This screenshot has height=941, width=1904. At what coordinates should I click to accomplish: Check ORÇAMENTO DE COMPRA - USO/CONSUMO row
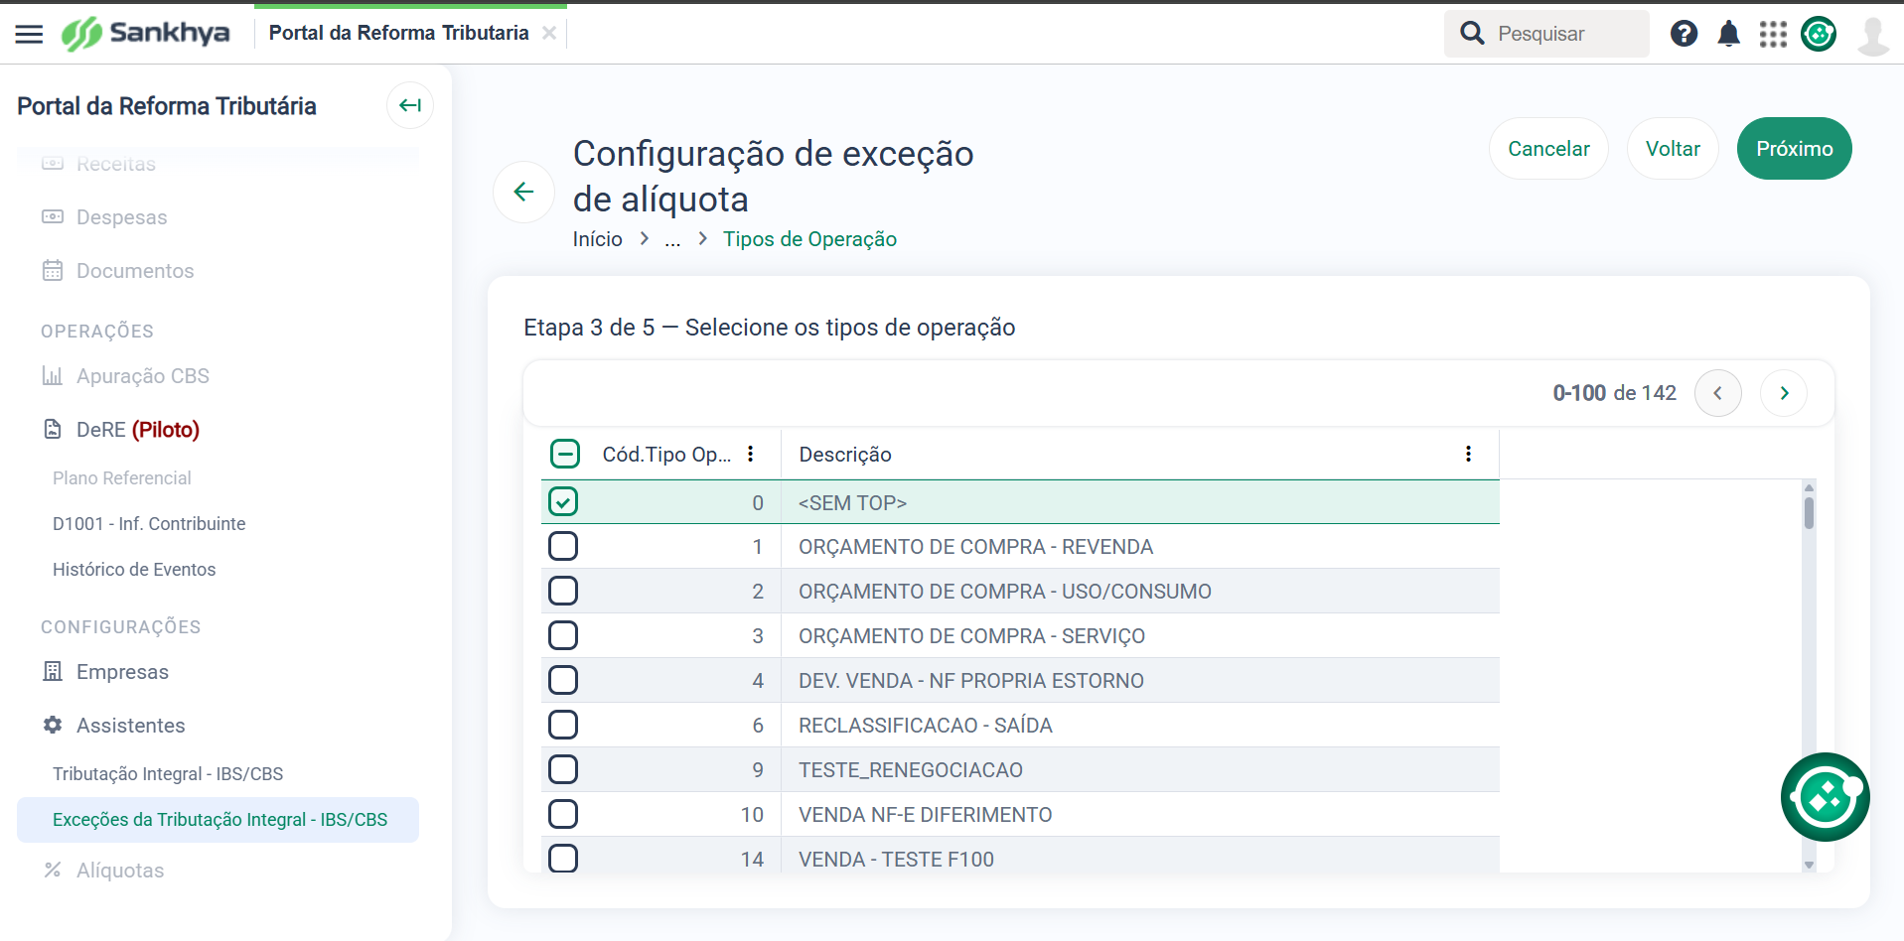point(563,591)
